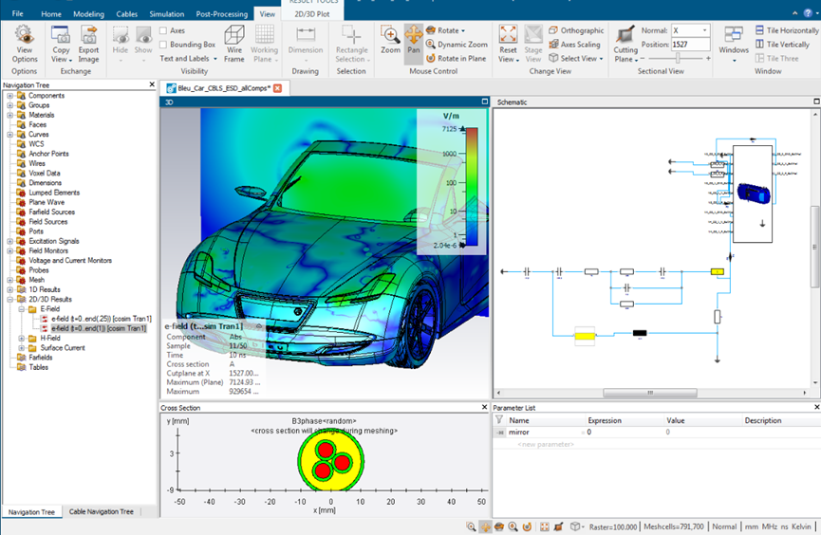The image size is (821, 535).
Task: Activate the Pan tool
Action: coord(414,40)
